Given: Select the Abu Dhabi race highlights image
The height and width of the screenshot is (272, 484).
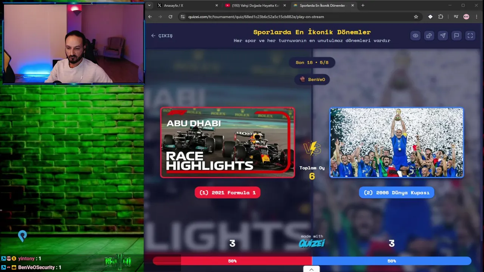Looking at the screenshot, I should click(228, 142).
